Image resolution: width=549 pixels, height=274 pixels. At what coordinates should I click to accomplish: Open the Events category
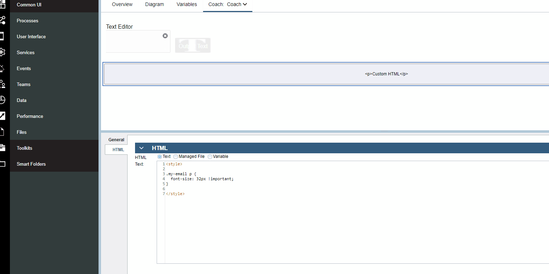(24, 68)
